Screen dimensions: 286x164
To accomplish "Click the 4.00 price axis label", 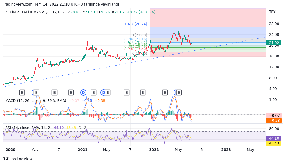I will [x=273, y=89].
